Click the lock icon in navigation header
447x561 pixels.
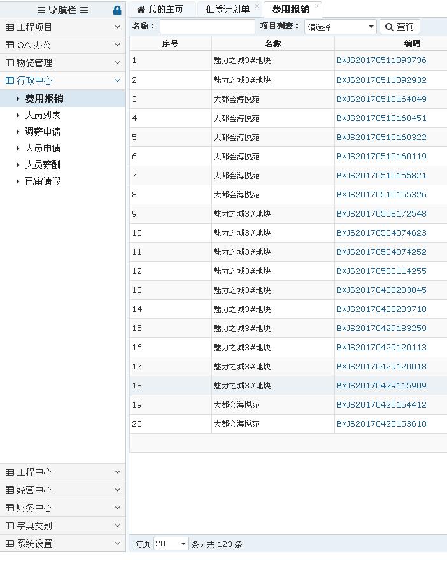(117, 10)
